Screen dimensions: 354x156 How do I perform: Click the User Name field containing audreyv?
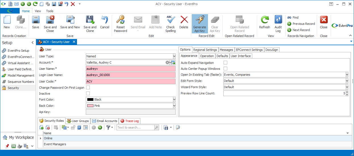131,69
